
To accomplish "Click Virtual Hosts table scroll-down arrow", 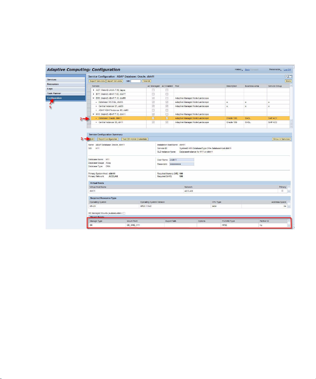I will click(x=289, y=191).
